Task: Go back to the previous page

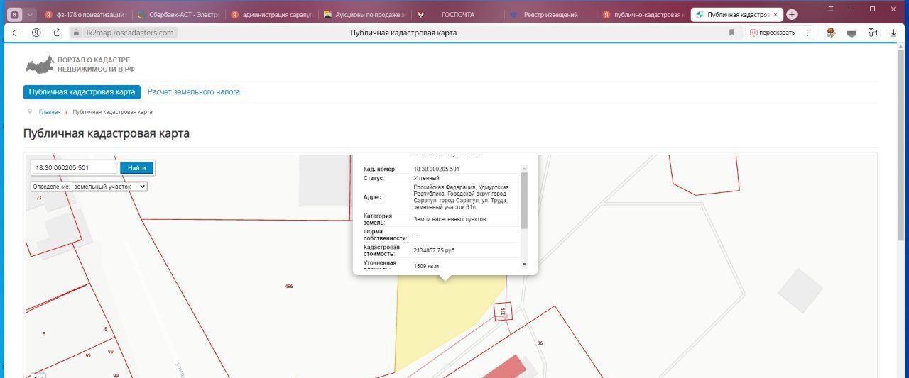Action: 16,33
